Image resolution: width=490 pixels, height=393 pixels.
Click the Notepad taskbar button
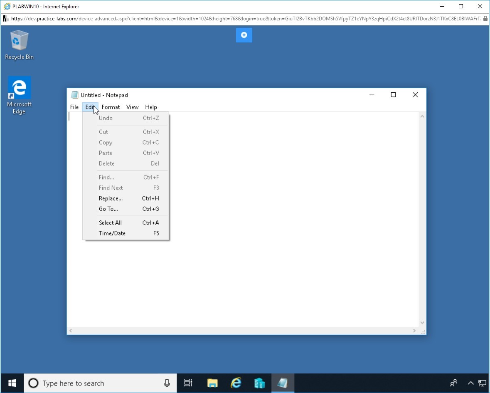pyautogui.click(x=283, y=383)
